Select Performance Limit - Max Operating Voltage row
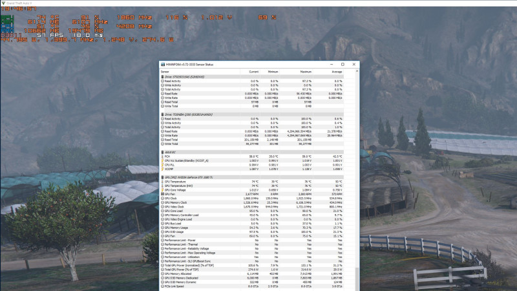 pos(251,253)
